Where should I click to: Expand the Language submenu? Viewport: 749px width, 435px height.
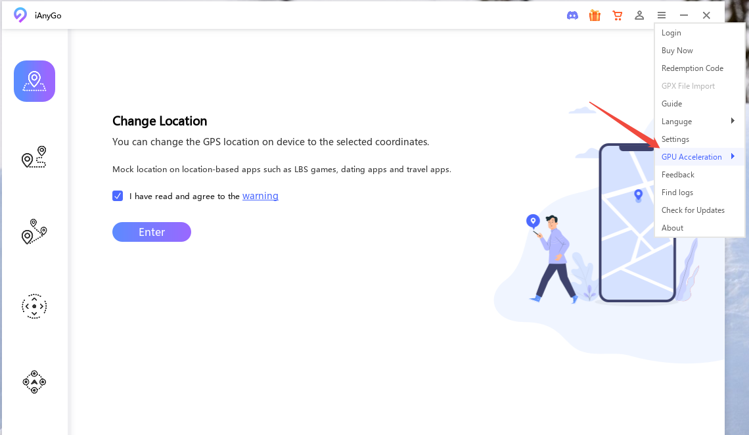pos(698,122)
